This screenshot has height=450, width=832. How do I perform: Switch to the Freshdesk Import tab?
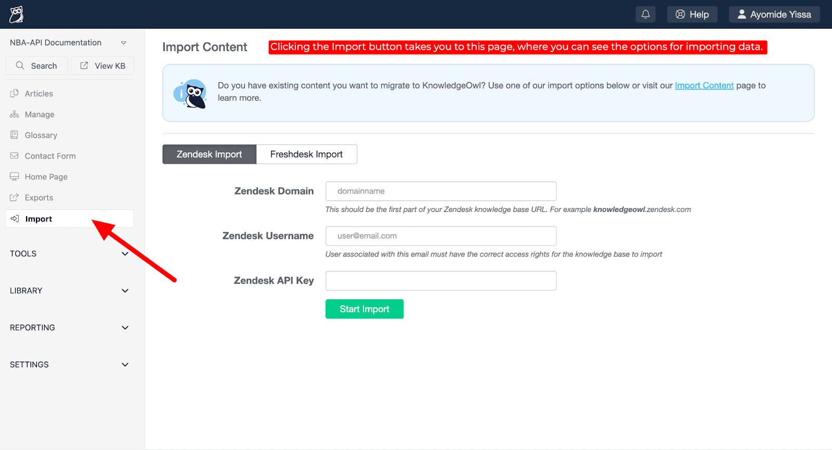click(x=306, y=154)
